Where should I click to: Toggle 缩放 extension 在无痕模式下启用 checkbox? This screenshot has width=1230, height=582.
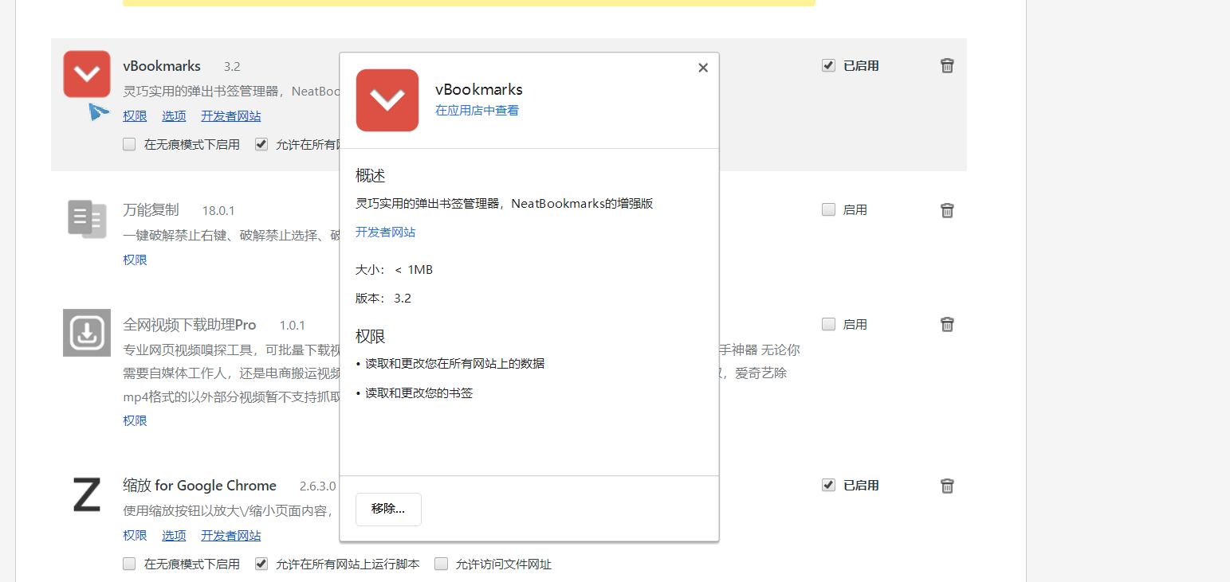(x=129, y=564)
